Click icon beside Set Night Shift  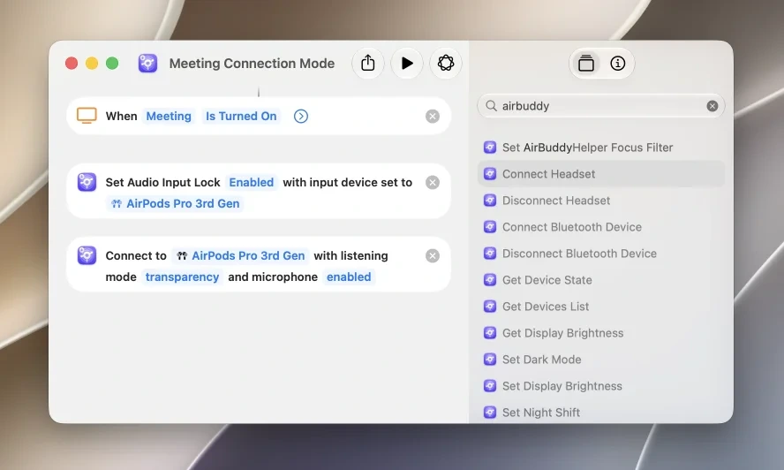click(490, 413)
